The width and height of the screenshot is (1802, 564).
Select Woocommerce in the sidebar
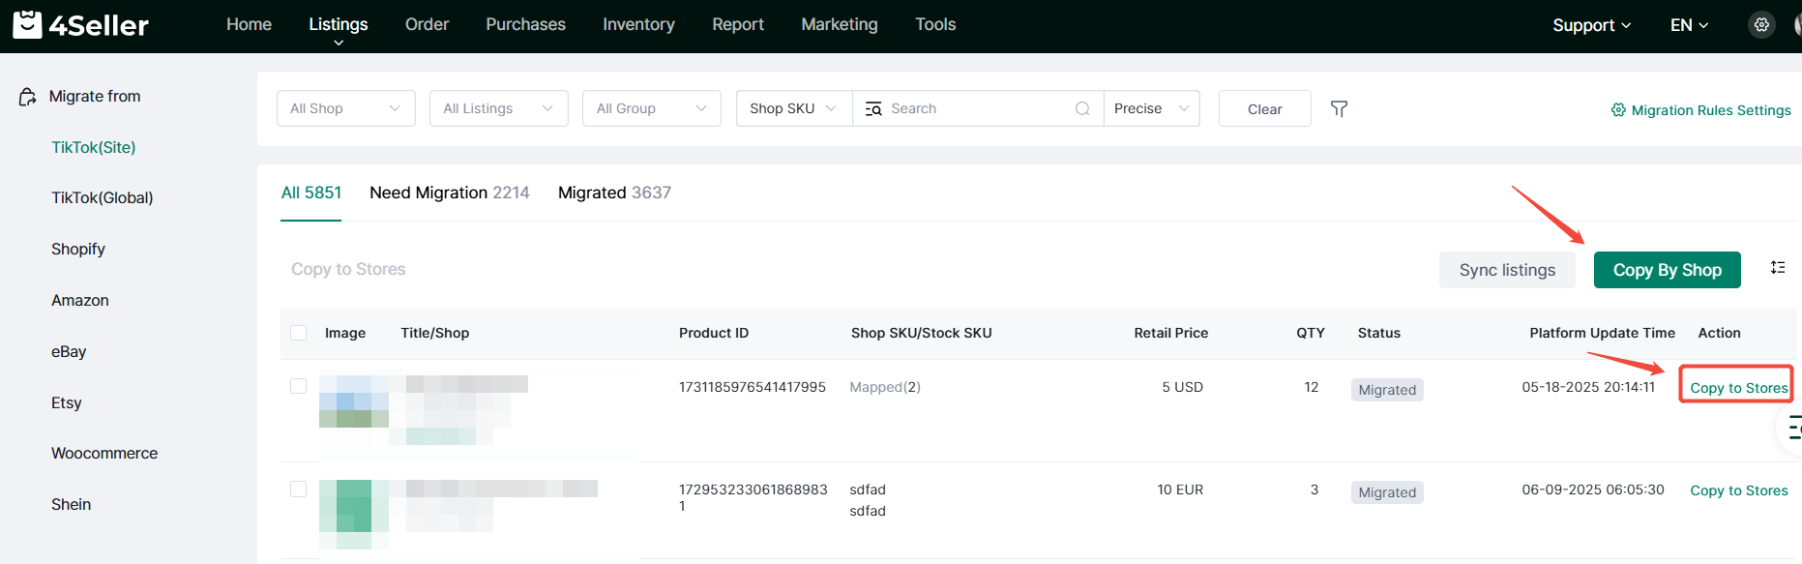[104, 453]
